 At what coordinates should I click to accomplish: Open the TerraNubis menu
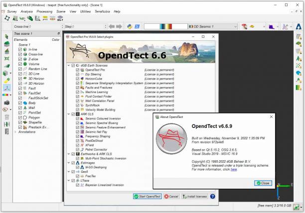pos(102,11)
